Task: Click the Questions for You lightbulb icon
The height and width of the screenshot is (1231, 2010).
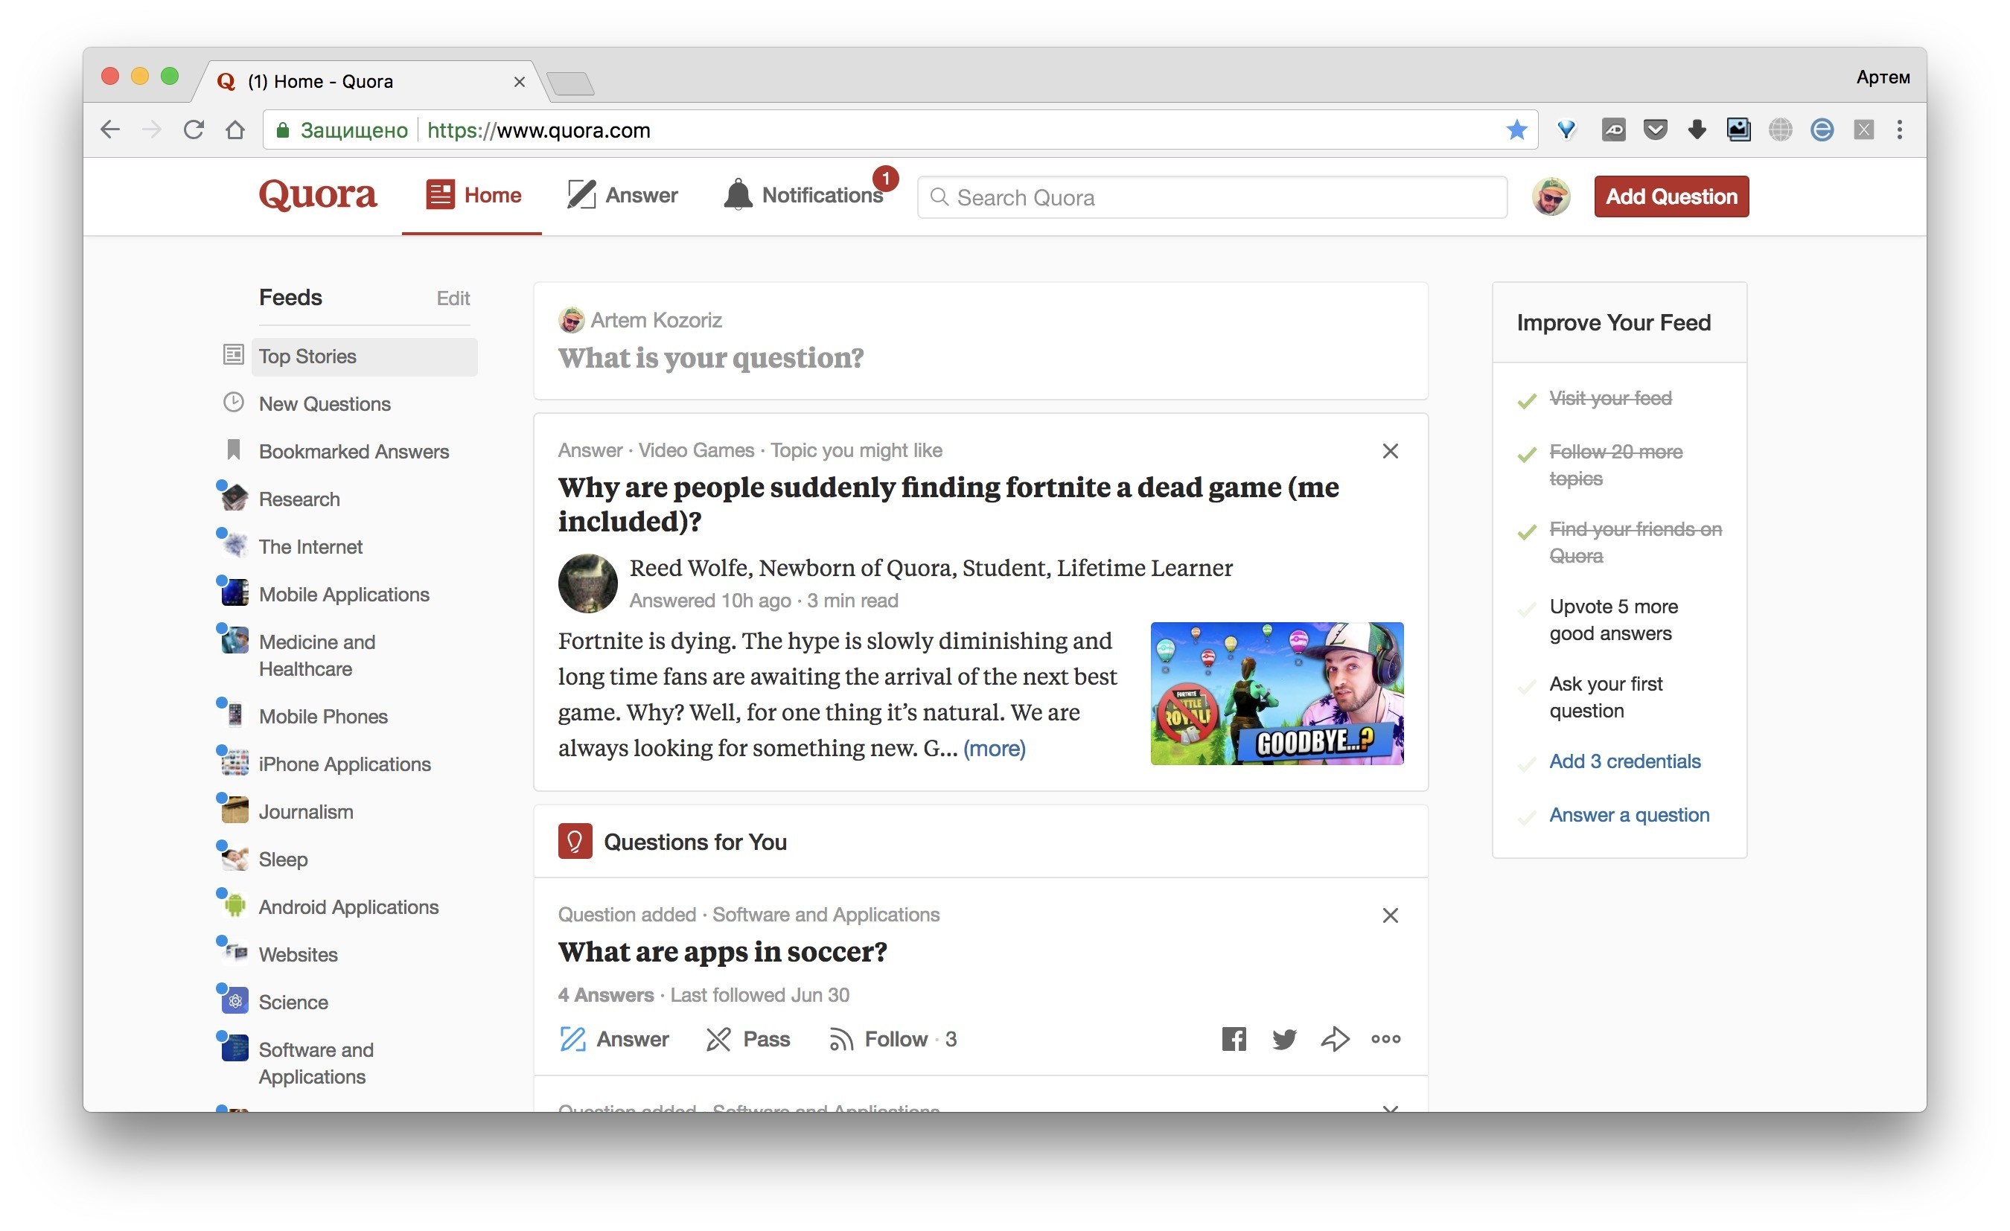Action: click(575, 841)
